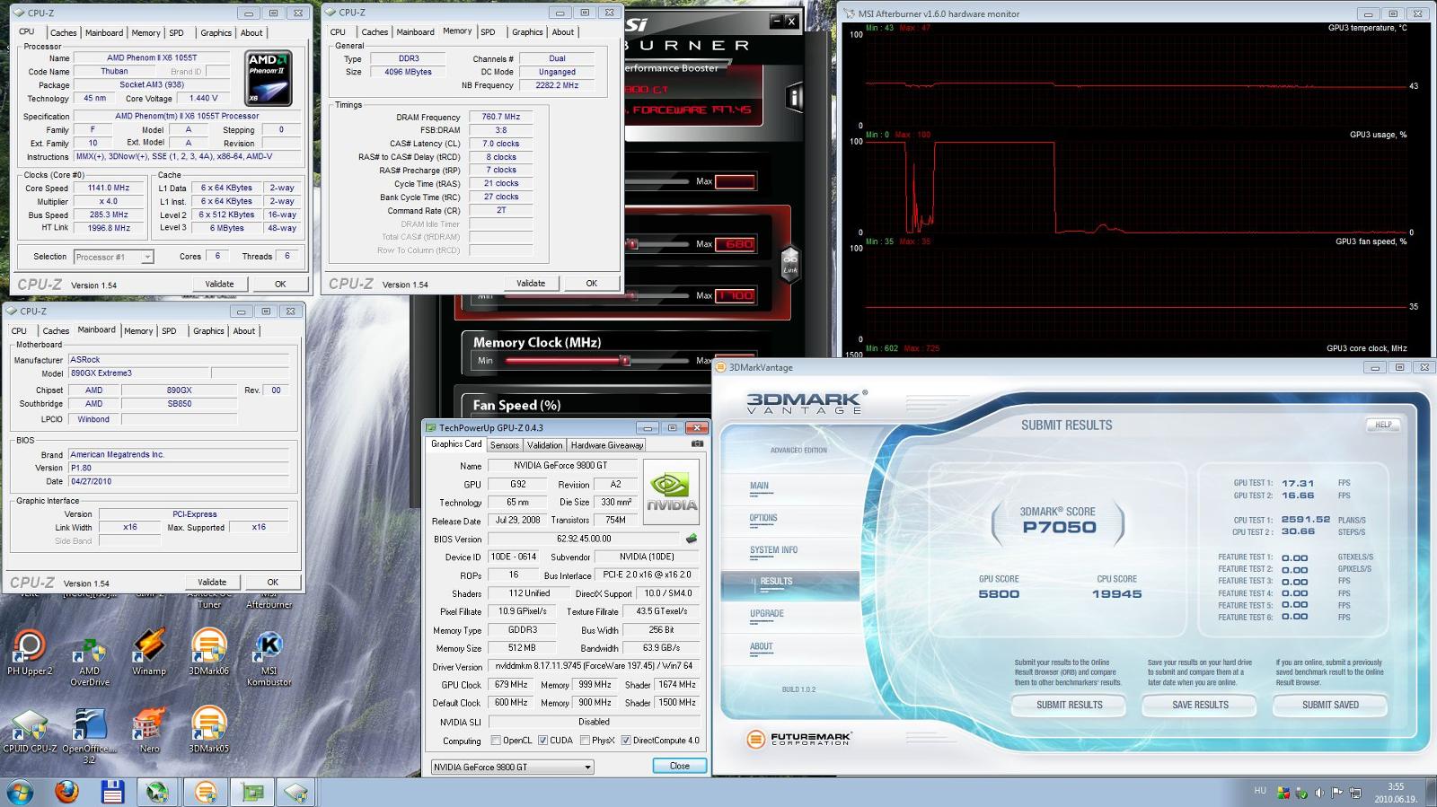This screenshot has width=1437, height=807.
Task: Launch 3DMark05 desktop shortcut
Action: click(x=208, y=730)
